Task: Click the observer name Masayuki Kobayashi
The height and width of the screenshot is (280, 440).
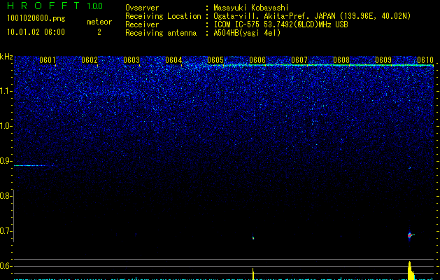Action: [251, 8]
